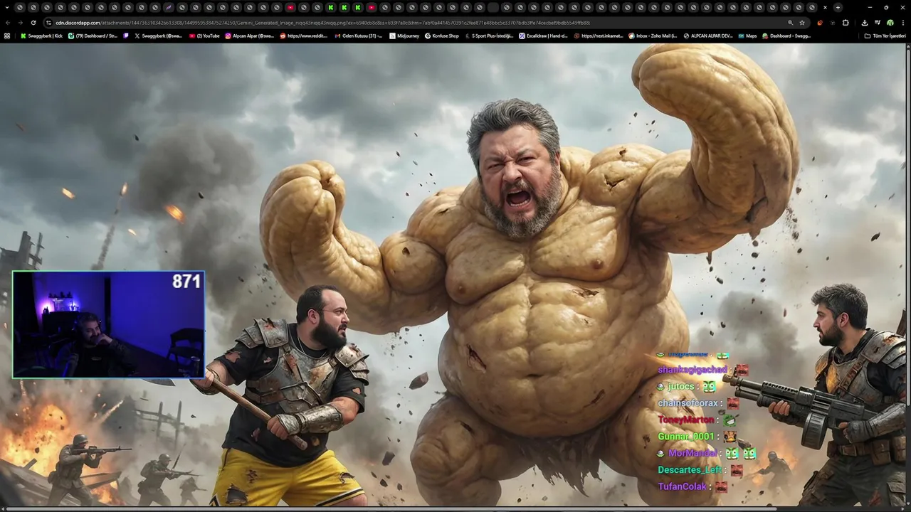Go back to the previous page
Image resolution: width=911 pixels, height=512 pixels.
(8, 23)
